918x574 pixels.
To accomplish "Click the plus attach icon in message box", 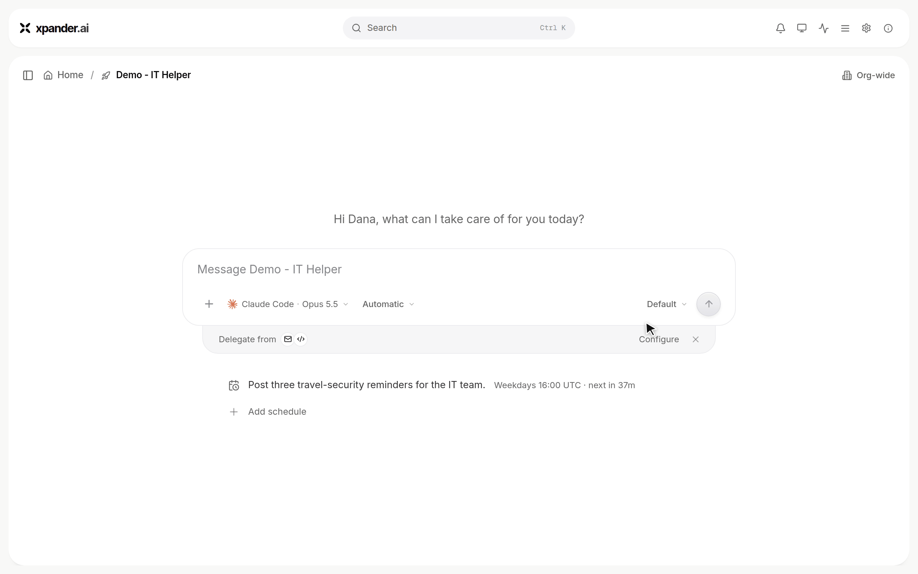I will (x=209, y=304).
